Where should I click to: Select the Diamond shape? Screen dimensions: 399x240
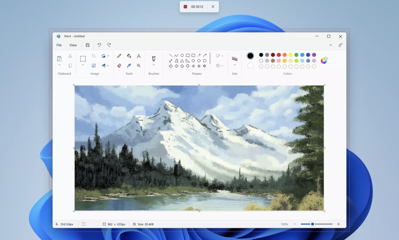pos(193,61)
